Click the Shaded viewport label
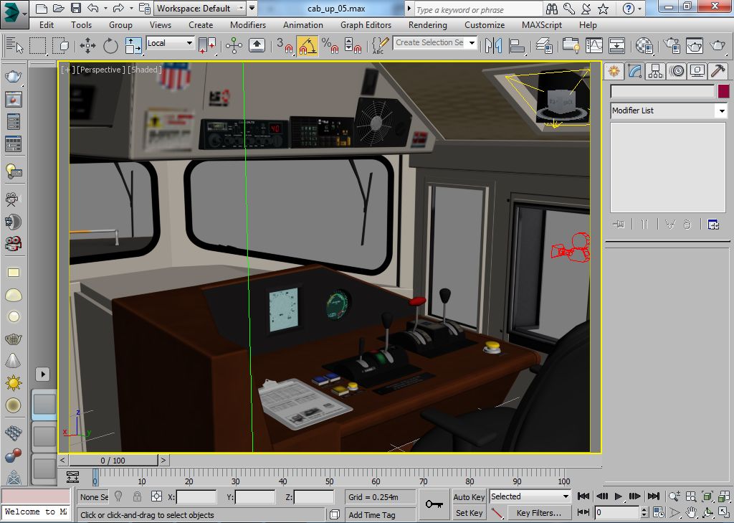The height and width of the screenshot is (523, 734). click(x=145, y=70)
